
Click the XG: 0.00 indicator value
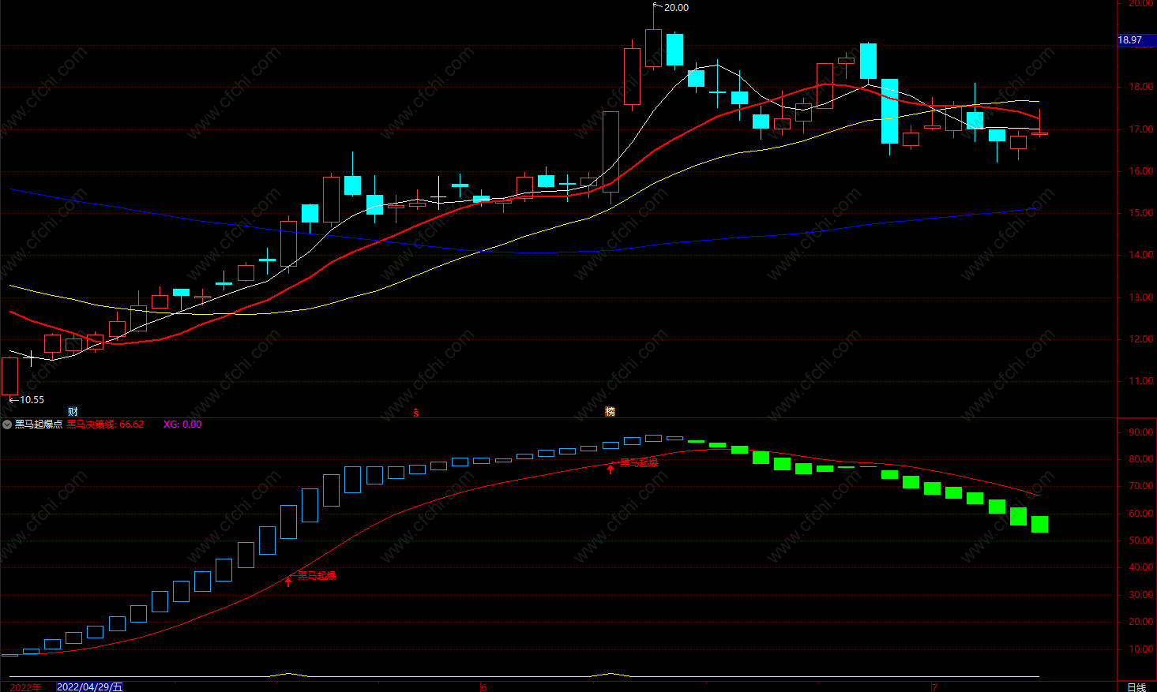coord(182,425)
